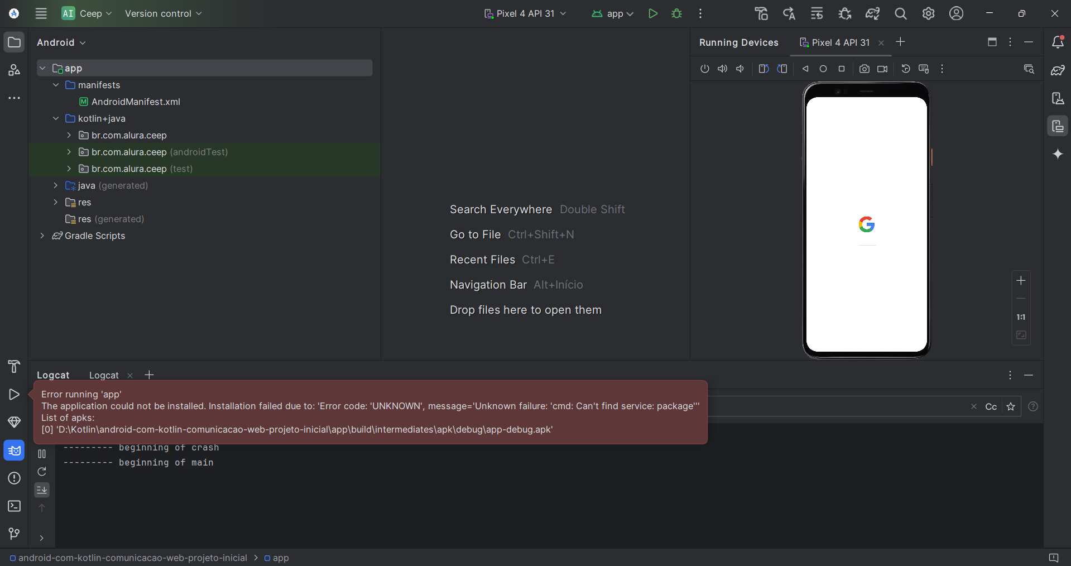Select the second Logcat tab

coord(104,375)
